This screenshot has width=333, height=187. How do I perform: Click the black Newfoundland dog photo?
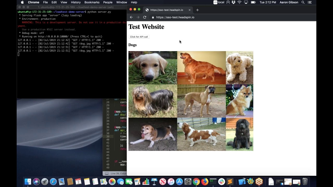(x=239, y=134)
